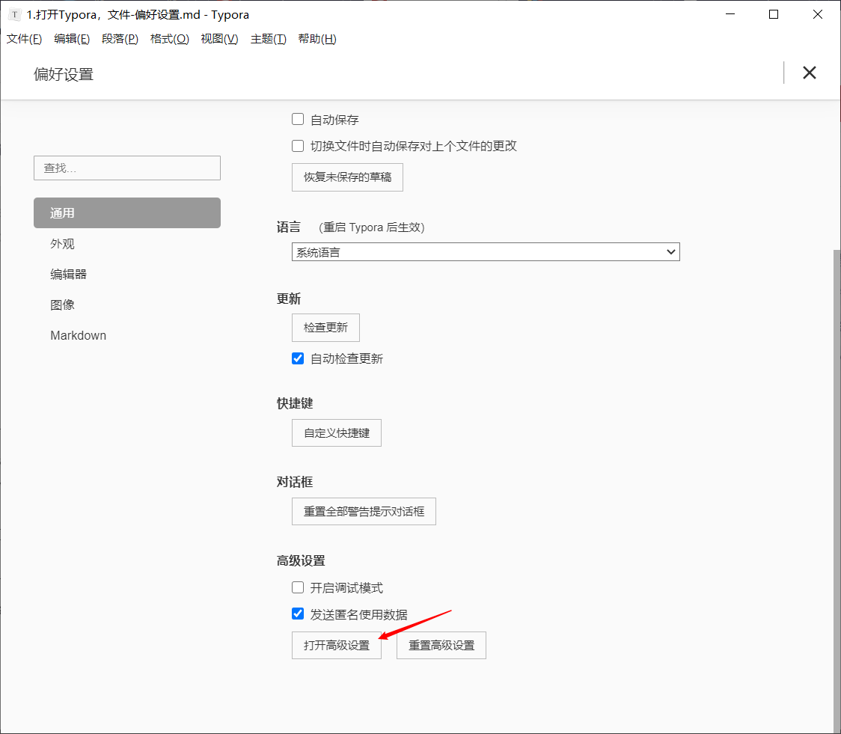841x734 pixels.
Task: Click the Typora app icon in the title bar
Action: click(x=14, y=15)
